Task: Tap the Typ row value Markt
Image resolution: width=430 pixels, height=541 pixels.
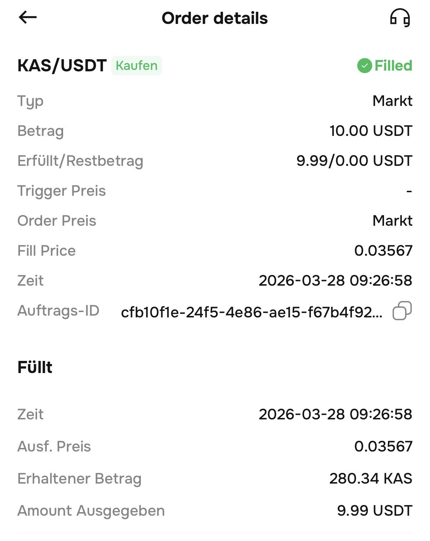Action: (x=392, y=101)
